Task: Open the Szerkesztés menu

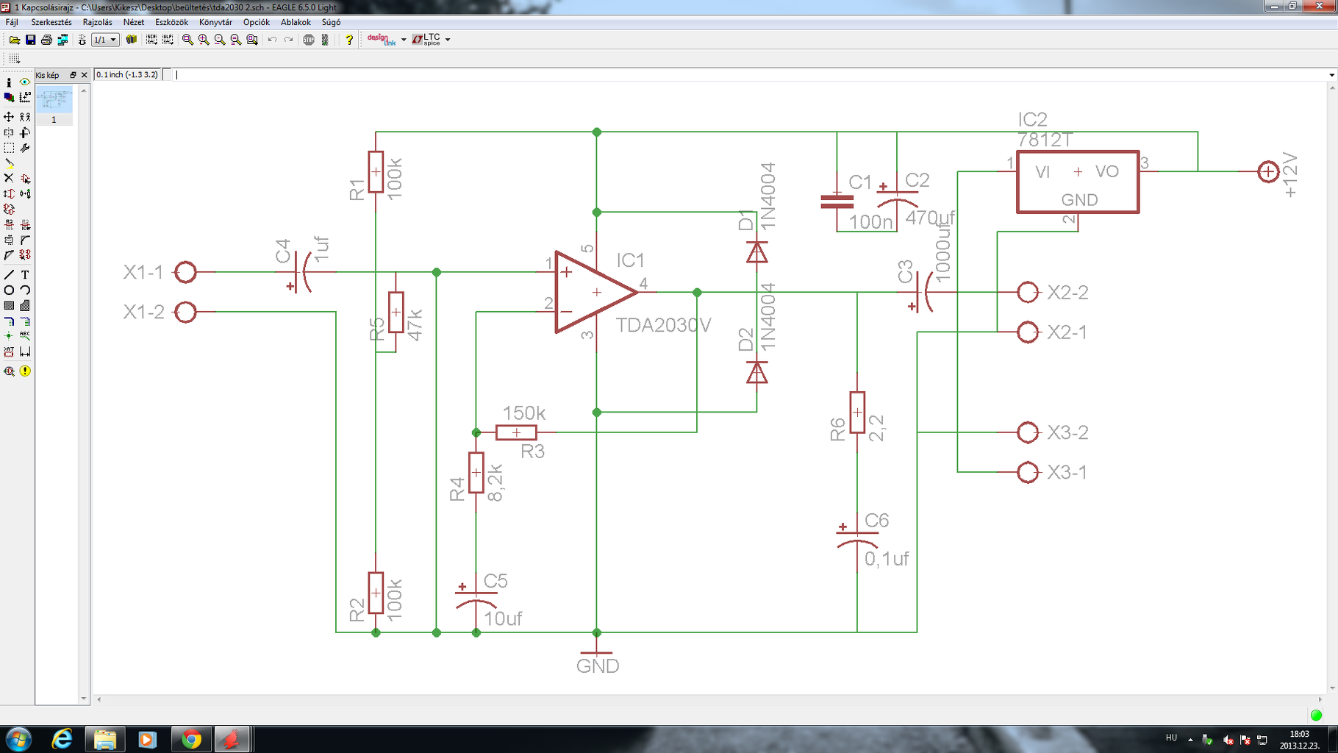Action: pos(51,22)
